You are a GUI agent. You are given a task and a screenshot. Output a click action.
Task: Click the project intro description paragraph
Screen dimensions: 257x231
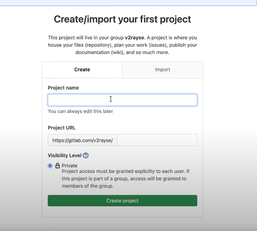point(122,45)
